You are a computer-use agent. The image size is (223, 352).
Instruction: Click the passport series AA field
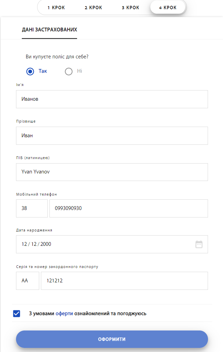(28, 281)
